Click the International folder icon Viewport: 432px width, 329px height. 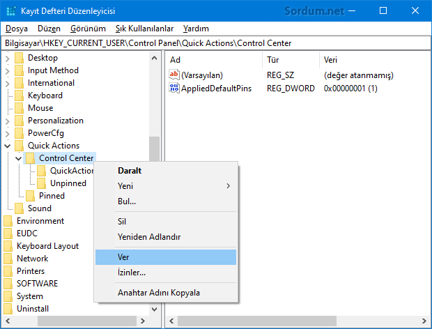(x=20, y=83)
